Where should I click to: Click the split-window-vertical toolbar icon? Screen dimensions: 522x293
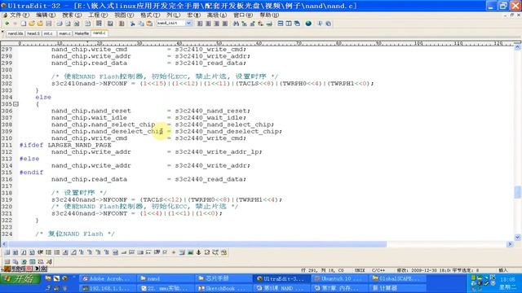(289, 24)
